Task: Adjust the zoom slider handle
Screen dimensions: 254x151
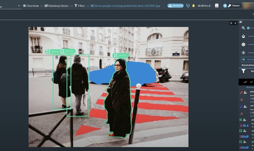Action: click(x=248, y=28)
